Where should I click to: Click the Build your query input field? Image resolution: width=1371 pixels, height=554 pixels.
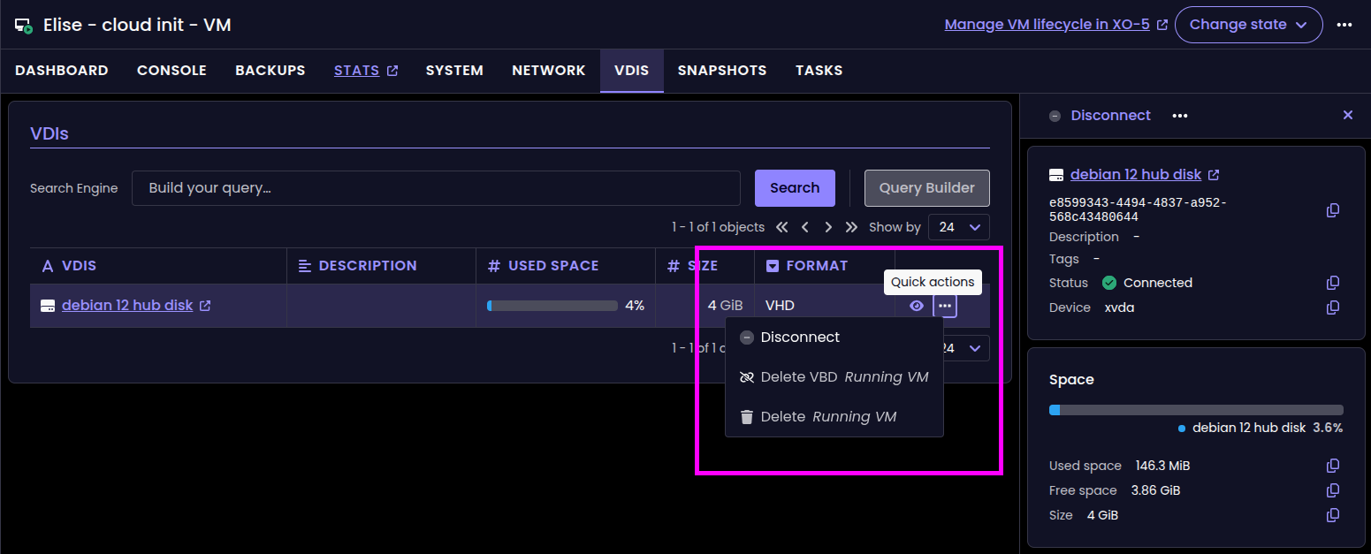[x=436, y=188]
